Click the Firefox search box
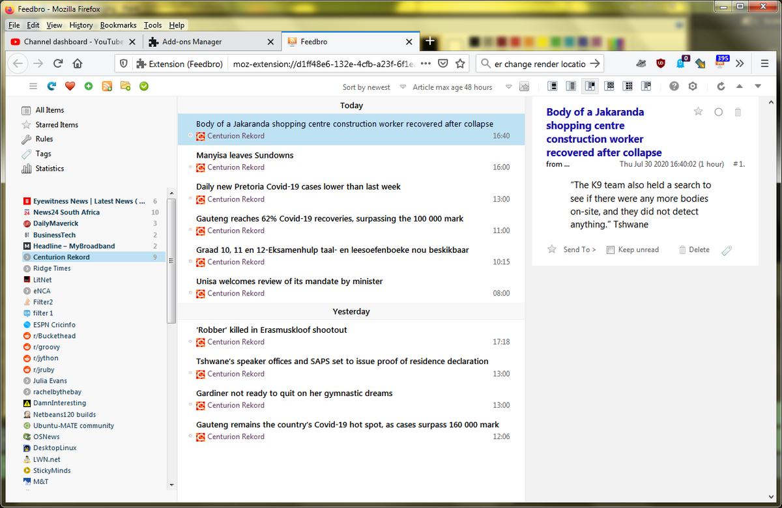This screenshot has width=782, height=508. [540, 64]
